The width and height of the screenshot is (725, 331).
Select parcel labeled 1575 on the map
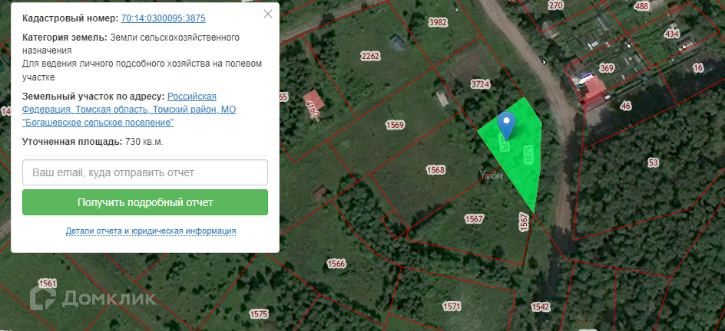tap(259, 314)
